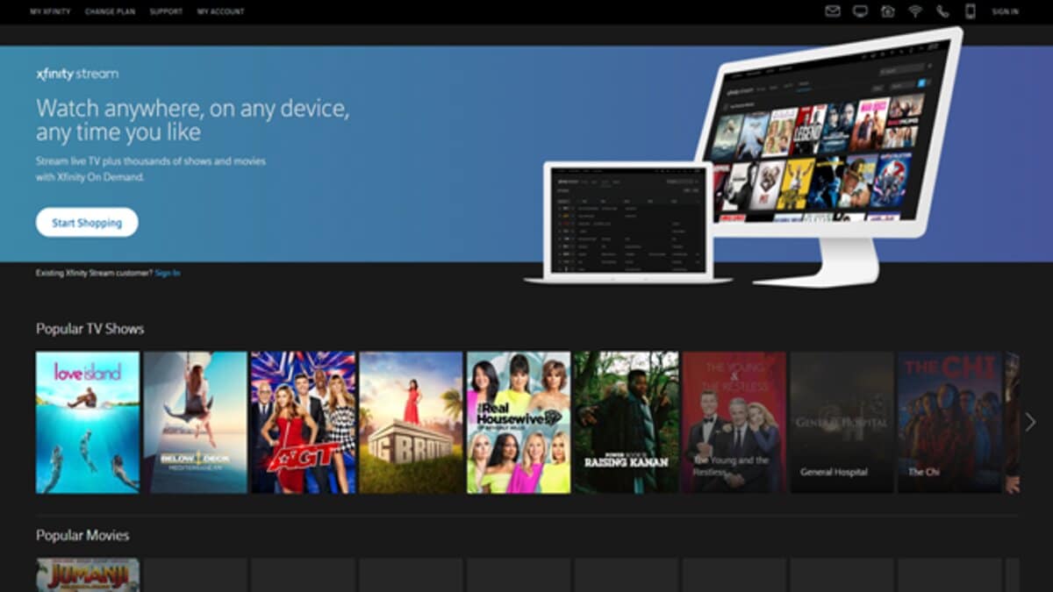The width and height of the screenshot is (1053, 592).
Task: Open the Raising Kanan poster
Action: click(x=627, y=423)
